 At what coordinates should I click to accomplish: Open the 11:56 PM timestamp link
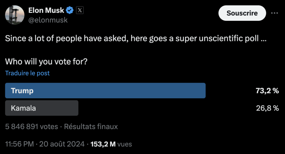tap(19, 144)
